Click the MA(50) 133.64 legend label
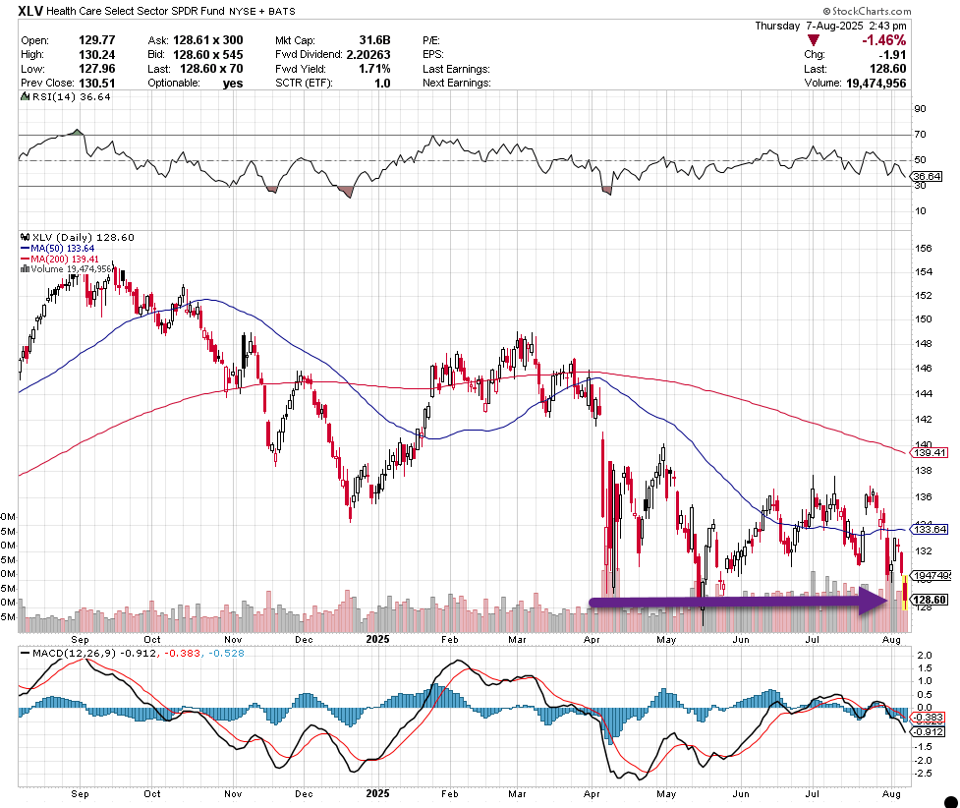This screenshot has height=808, width=960. 63,248
